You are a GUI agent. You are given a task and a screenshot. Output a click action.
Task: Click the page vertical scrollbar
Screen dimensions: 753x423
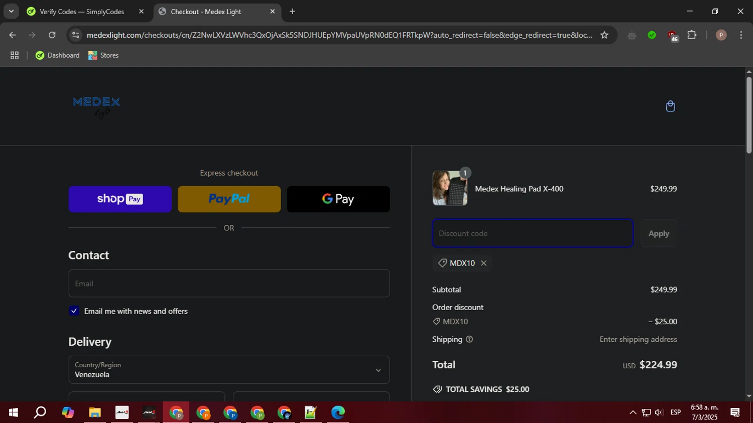(749, 115)
